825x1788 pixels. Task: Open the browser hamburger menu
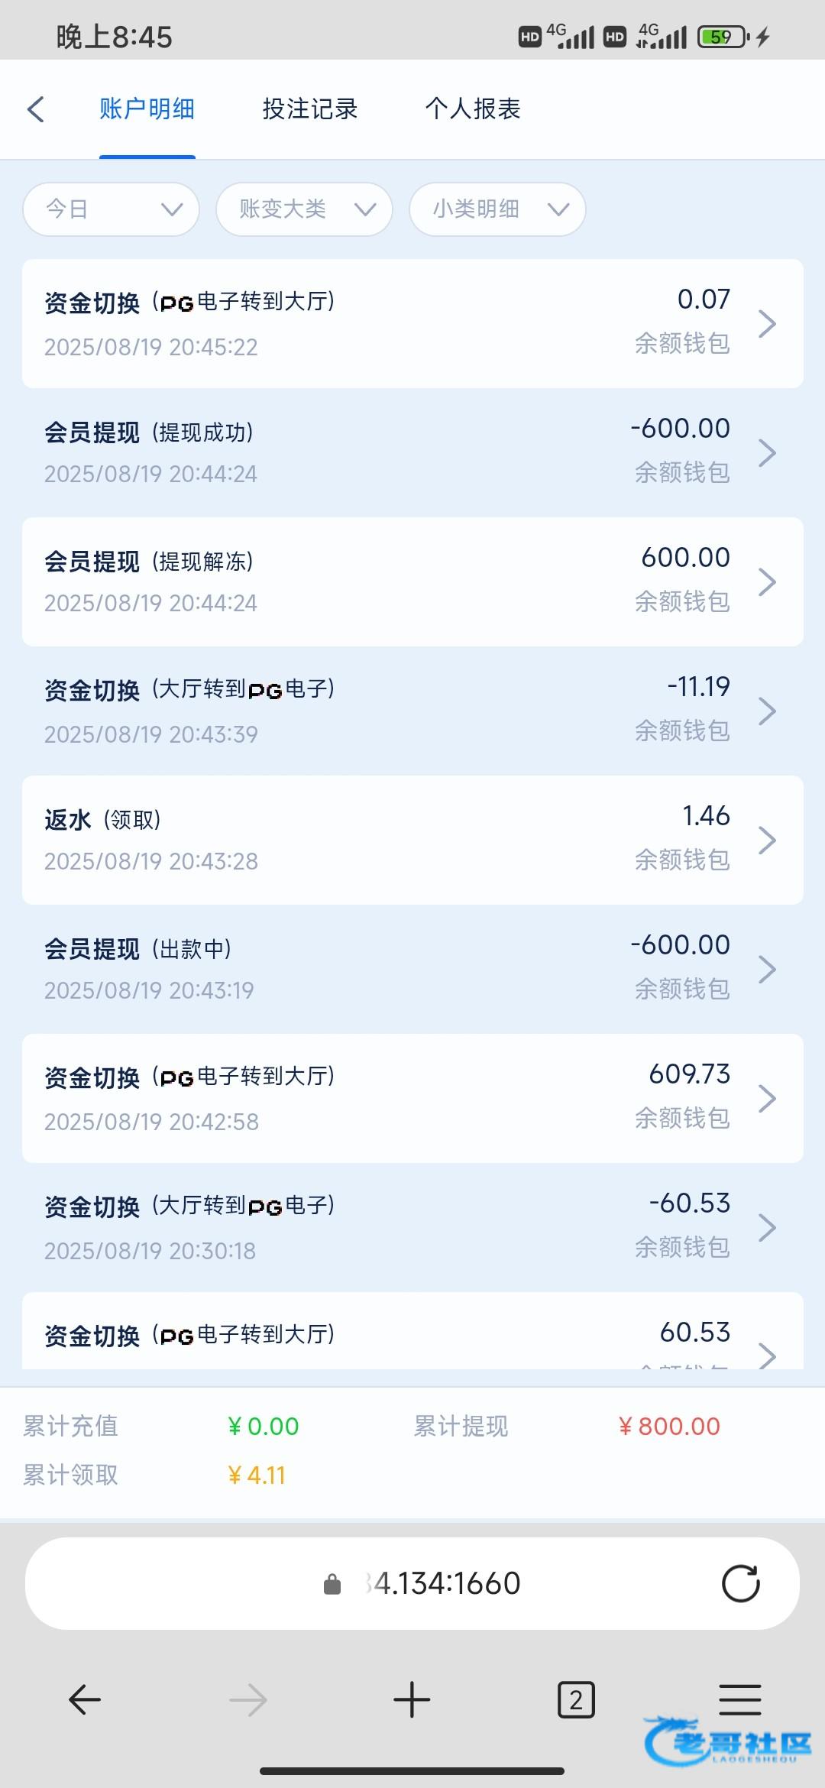(x=739, y=1700)
